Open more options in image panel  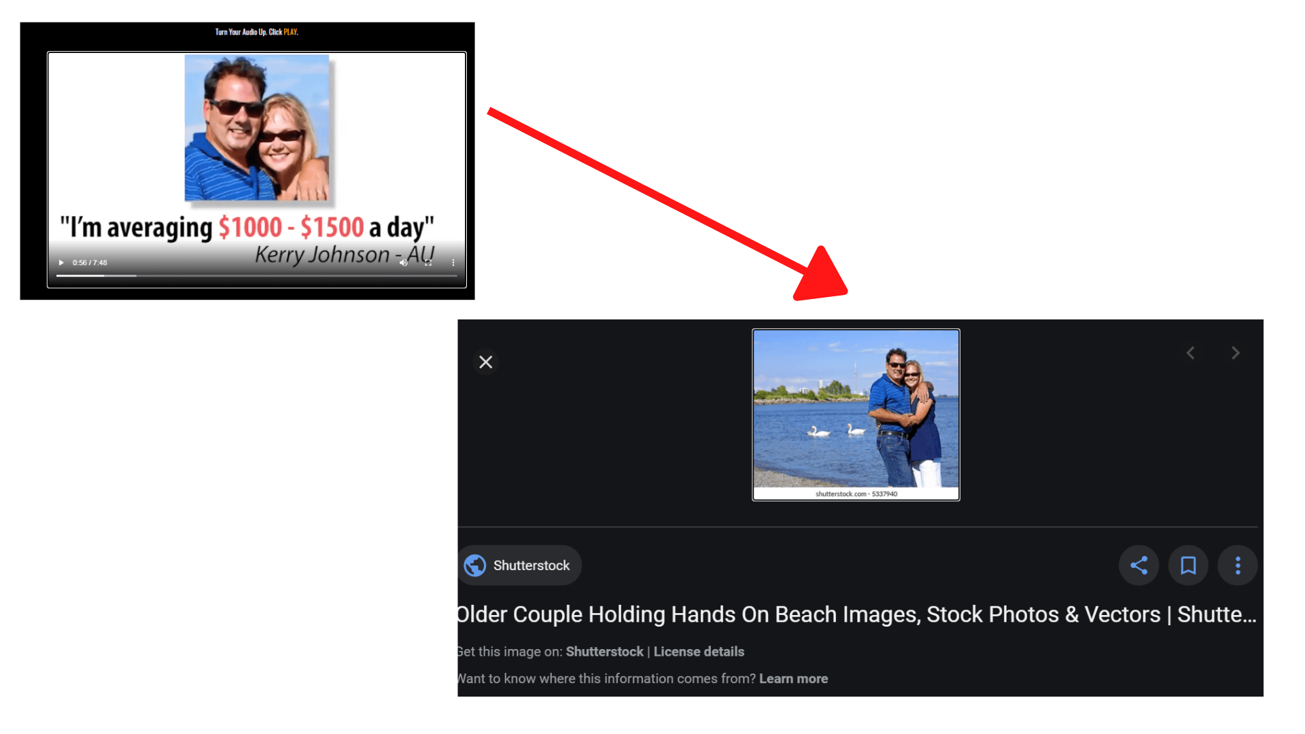tap(1238, 565)
